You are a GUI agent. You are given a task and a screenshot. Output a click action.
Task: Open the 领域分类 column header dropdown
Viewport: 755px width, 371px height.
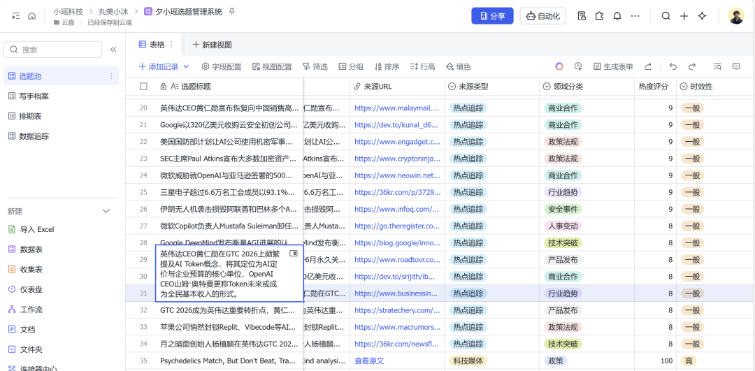click(546, 87)
